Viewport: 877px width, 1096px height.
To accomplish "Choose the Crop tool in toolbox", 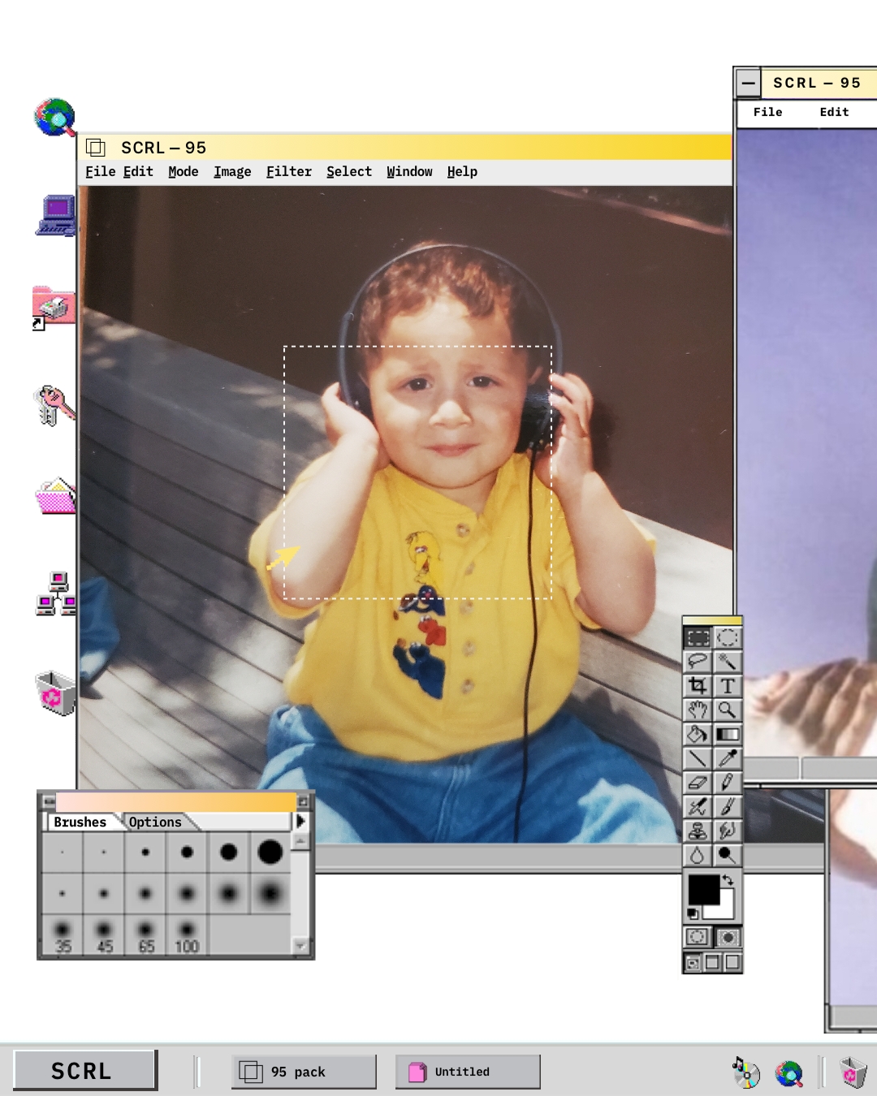I will [x=698, y=686].
